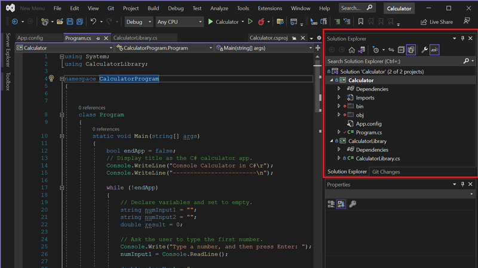Expand the bin folder node
The width and height of the screenshot is (478, 268).
[x=339, y=106]
